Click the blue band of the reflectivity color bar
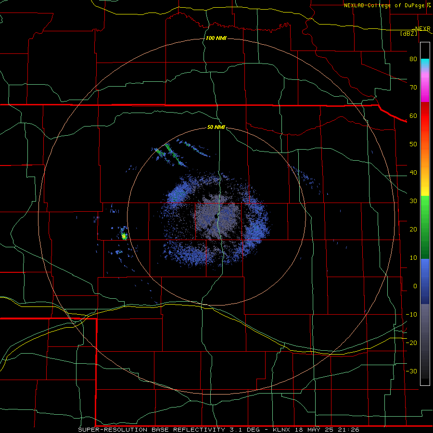Screen dimensions: 433x433 (x=425, y=281)
